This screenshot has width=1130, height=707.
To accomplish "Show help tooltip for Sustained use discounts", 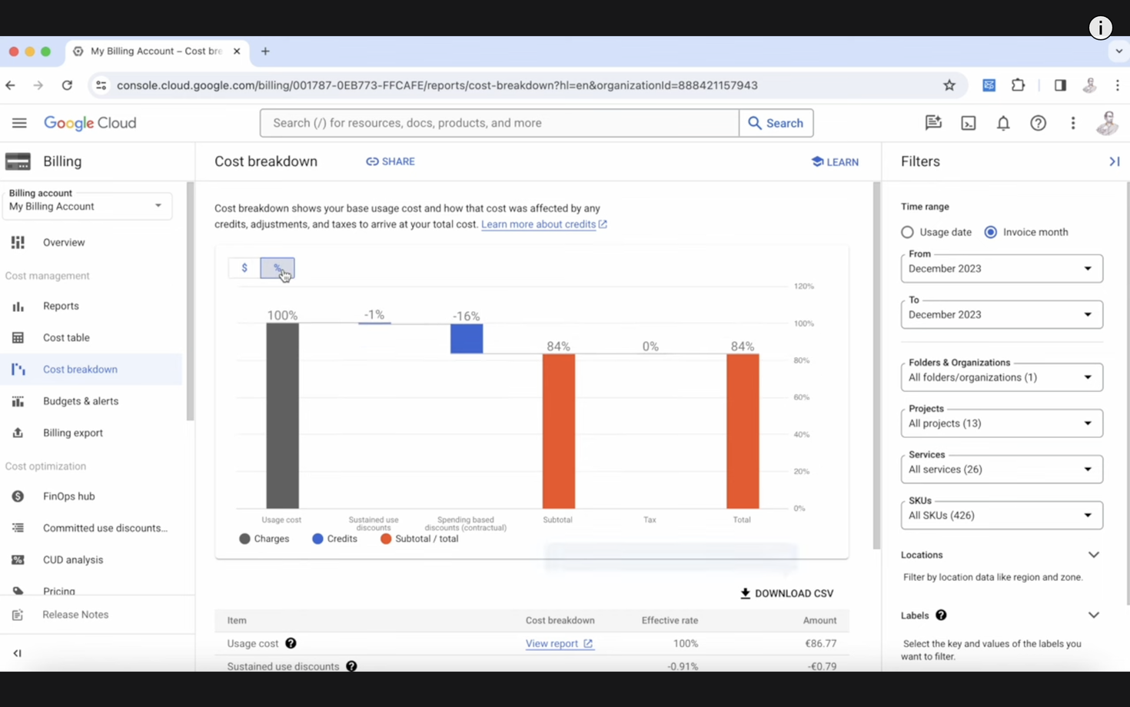I will (351, 666).
